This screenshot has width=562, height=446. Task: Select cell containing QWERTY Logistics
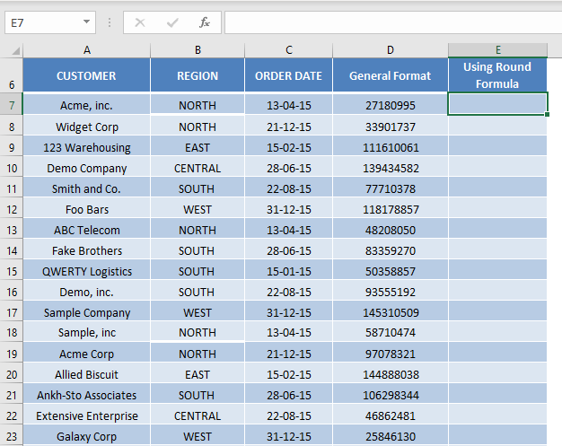pos(87,271)
